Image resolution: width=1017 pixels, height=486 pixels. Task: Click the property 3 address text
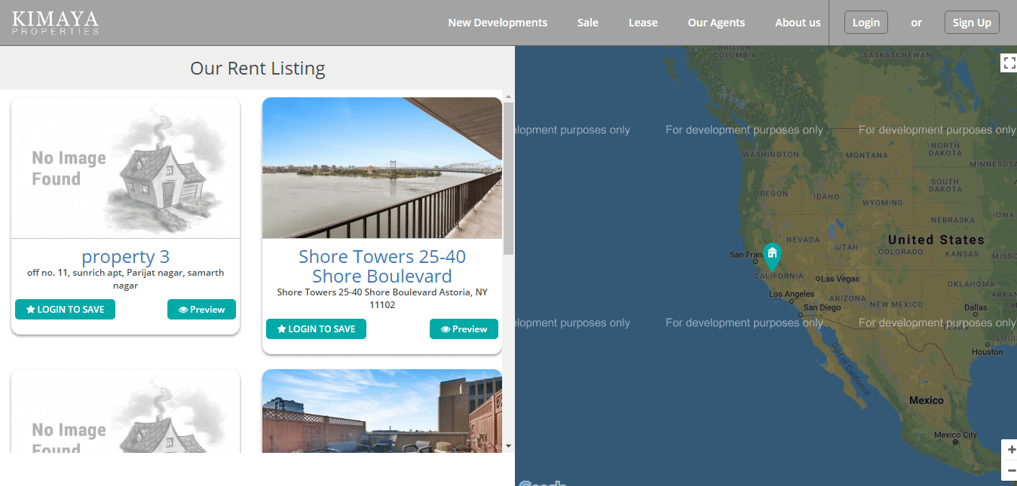pyautogui.click(x=125, y=279)
